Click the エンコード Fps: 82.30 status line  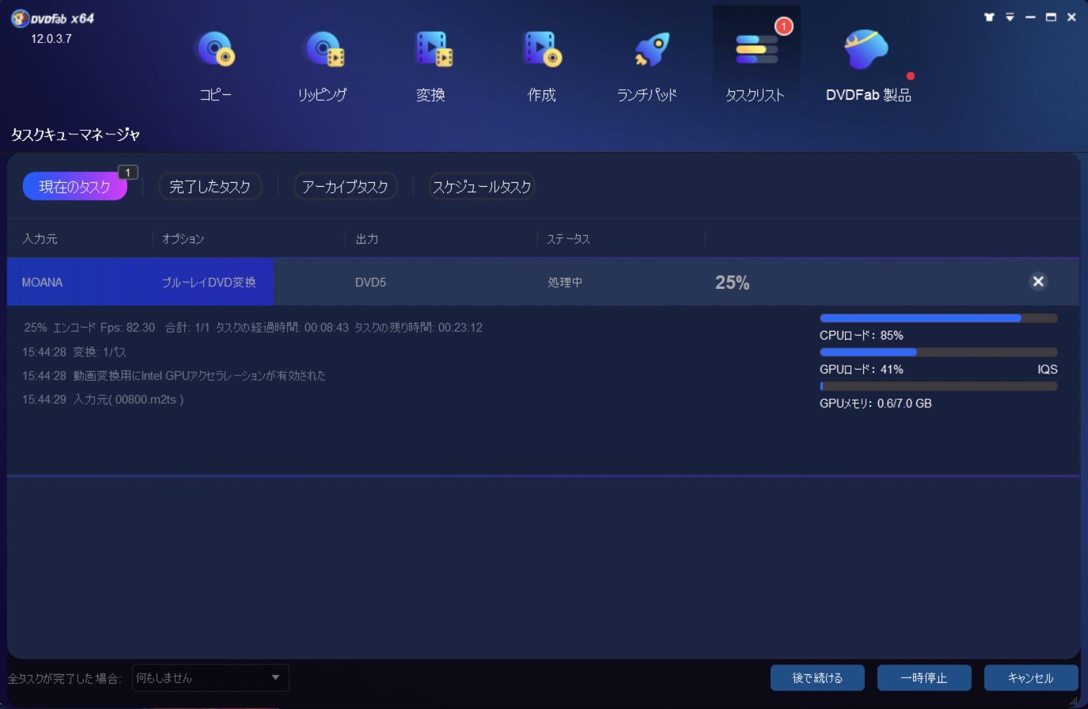tap(253, 327)
